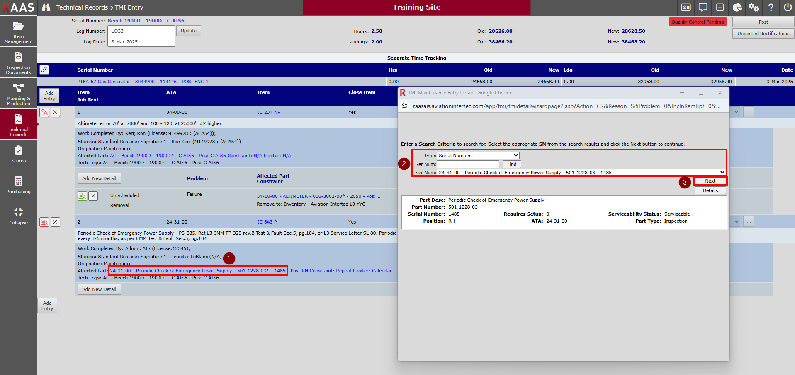Open the settings gears icon
This screenshot has width=795, height=375.
click(754, 7)
